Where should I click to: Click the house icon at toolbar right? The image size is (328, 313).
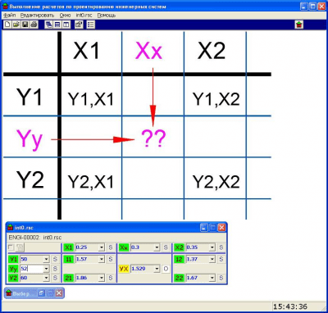tap(299, 25)
